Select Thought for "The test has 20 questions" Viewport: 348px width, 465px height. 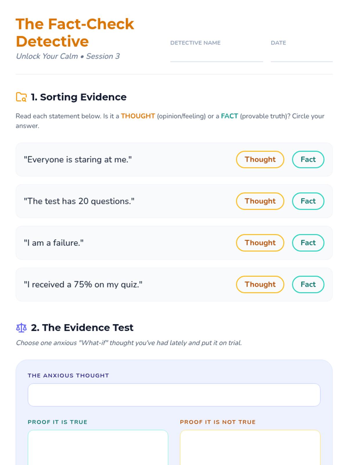(x=260, y=201)
